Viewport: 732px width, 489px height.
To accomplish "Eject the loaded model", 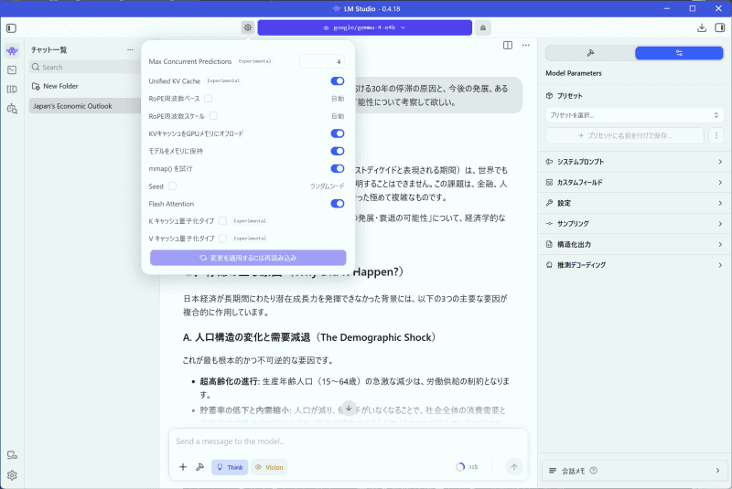I will click(x=483, y=28).
